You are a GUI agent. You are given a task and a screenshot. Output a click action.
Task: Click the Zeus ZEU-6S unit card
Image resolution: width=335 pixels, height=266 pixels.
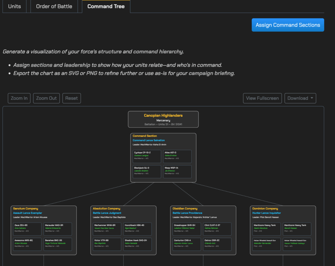pyautogui.click(x=27, y=229)
